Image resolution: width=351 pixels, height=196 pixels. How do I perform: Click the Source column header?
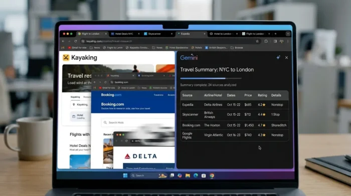[187, 95]
